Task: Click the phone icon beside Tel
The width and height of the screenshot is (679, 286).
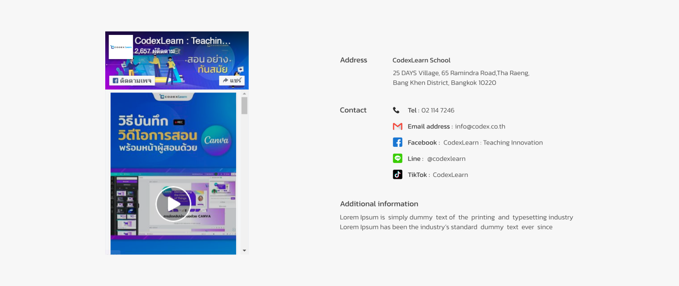Action: point(396,110)
